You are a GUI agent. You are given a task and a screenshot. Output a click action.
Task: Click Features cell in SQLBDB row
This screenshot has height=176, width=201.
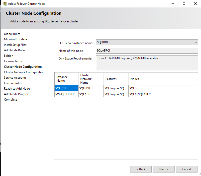tap(116, 88)
